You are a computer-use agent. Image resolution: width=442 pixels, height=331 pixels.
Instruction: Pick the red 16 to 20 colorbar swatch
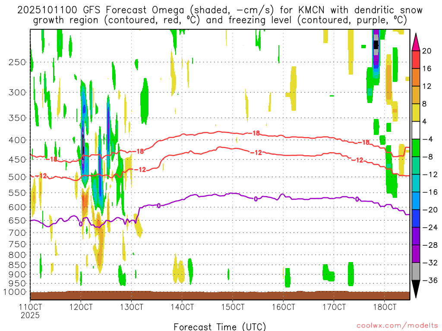pyautogui.click(x=416, y=59)
